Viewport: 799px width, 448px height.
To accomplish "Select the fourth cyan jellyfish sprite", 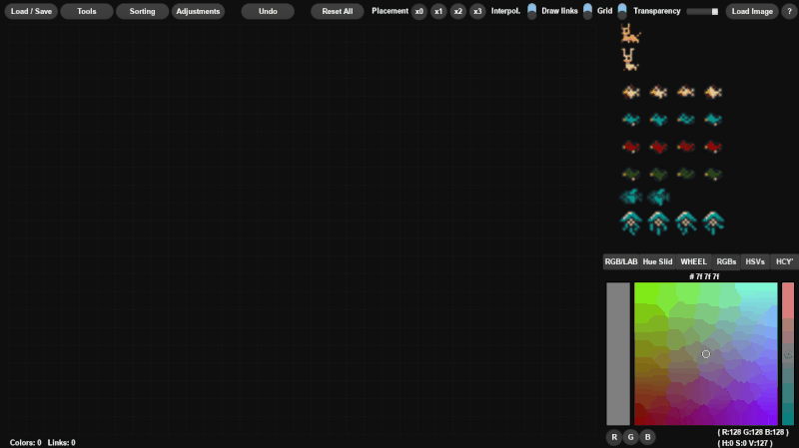I will point(713,223).
